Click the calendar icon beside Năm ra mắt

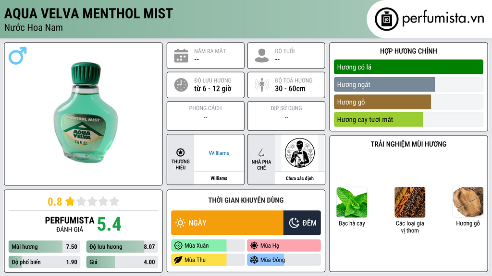click(181, 56)
